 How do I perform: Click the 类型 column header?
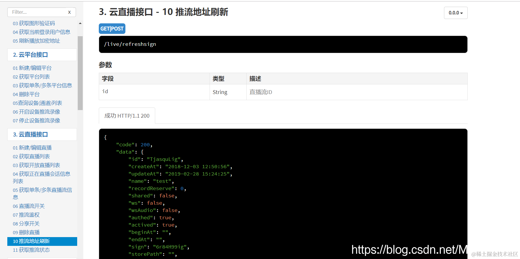[x=228, y=79]
